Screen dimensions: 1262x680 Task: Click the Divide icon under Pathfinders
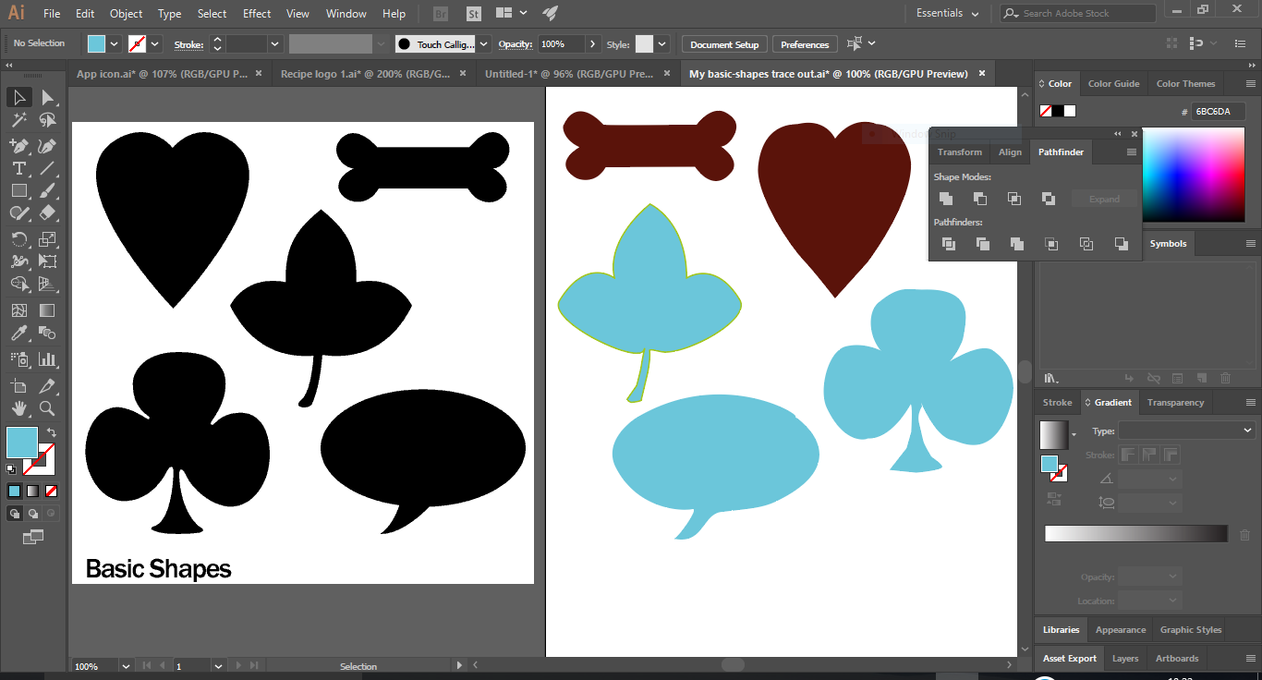pos(948,243)
